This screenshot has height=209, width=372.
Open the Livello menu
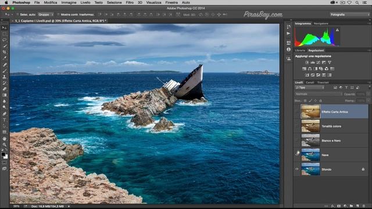[x=85, y=2]
